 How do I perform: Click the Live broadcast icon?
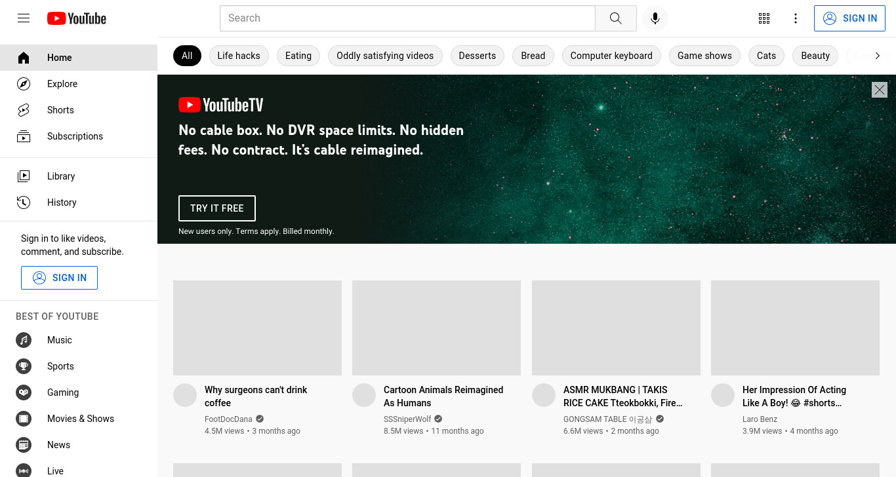coord(24,471)
